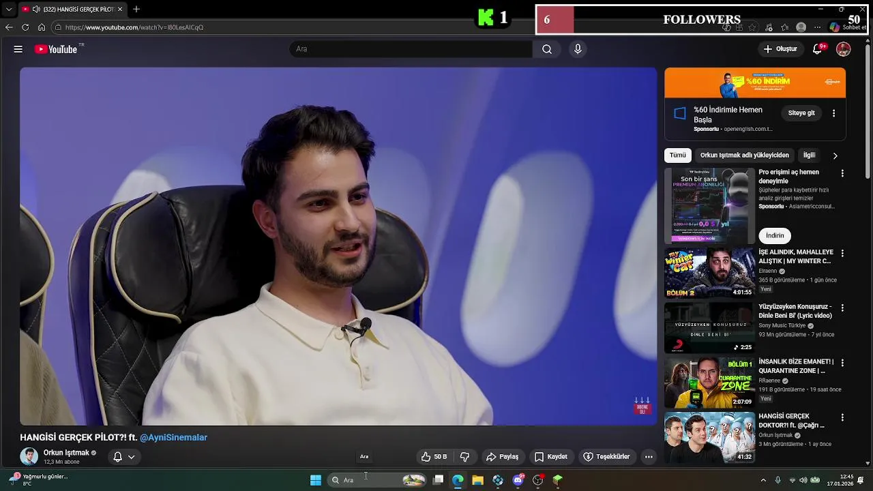
Task: Go back in browser
Action: click(9, 27)
